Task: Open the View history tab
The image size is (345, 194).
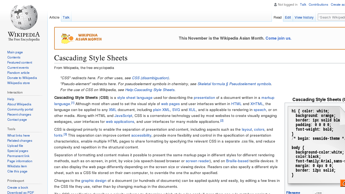Action: coord(304,17)
